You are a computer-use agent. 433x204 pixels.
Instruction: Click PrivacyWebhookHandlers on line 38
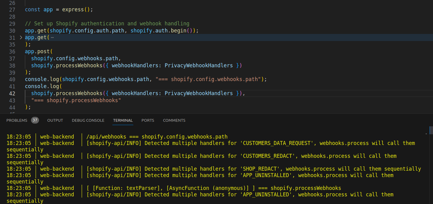click(x=199, y=65)
